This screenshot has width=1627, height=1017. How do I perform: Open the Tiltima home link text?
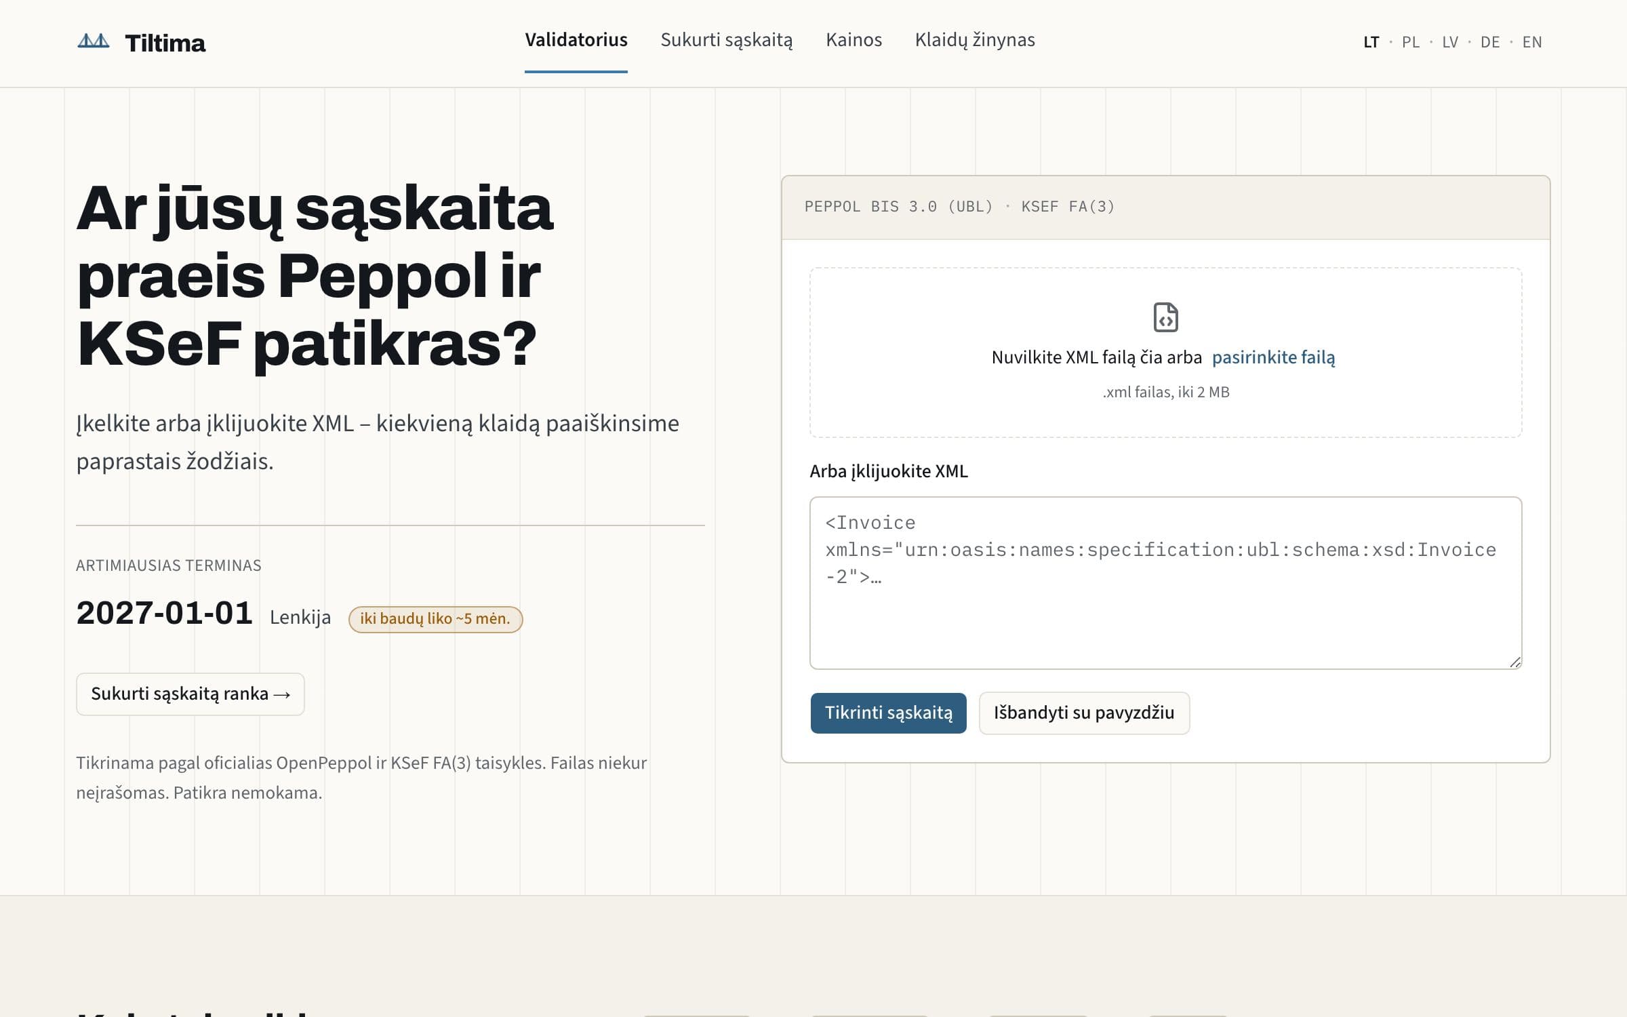[x=165, y=43]
